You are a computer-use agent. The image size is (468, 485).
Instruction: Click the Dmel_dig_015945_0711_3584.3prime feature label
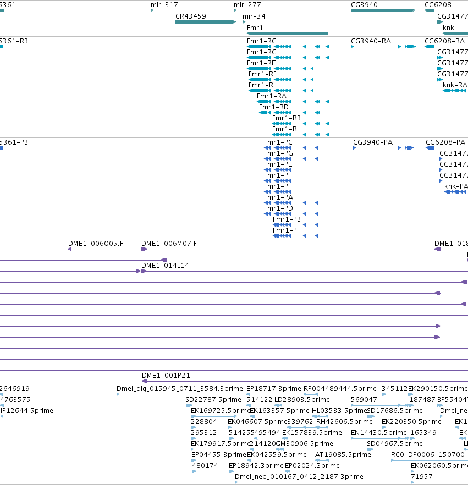click(x=179, y=388)
